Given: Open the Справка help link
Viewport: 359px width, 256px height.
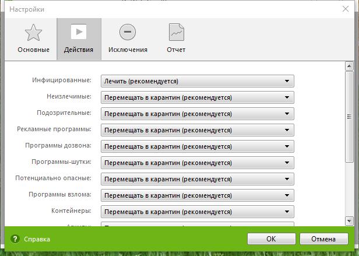Looking at the screenshot, I should point(37,239).
